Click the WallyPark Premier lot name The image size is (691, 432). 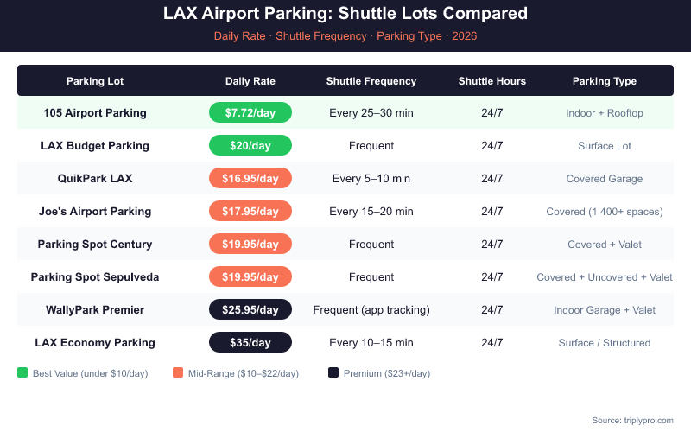point(95,310)
